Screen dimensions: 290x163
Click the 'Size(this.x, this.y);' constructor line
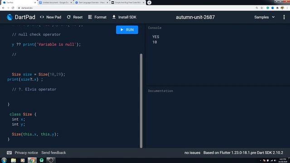[35, 134]
